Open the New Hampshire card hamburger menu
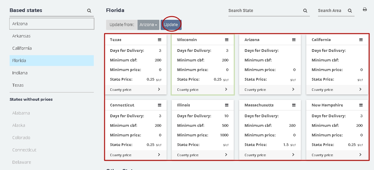This screenshot has width=374, height=170. tap(361, 105)
